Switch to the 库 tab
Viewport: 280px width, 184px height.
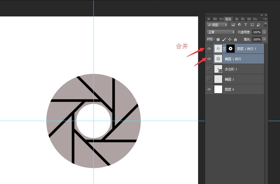209,19
